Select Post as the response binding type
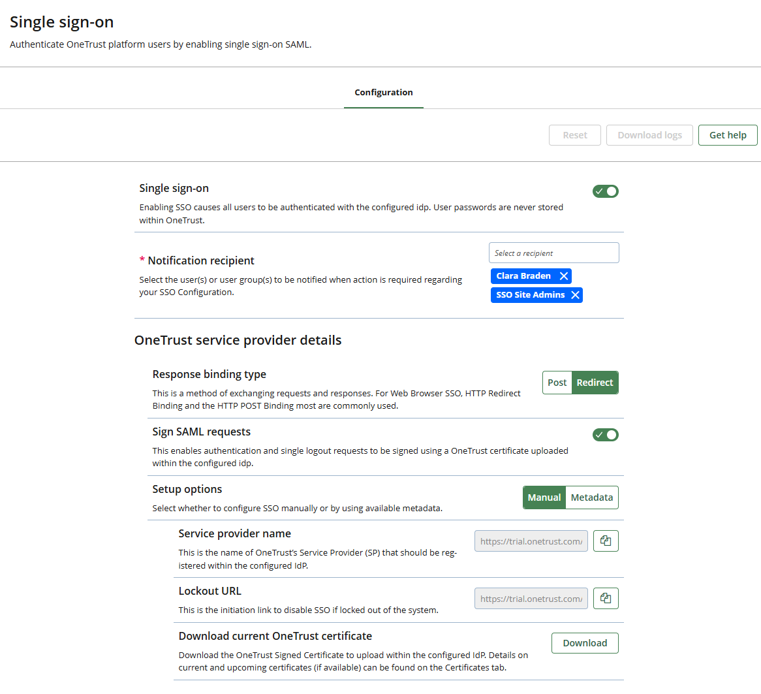The image size is (761, 694). click(557, 383)
